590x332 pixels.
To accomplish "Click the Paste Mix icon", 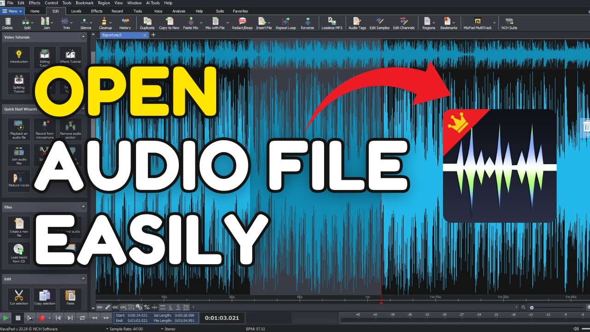I will (x=191, y=21).
